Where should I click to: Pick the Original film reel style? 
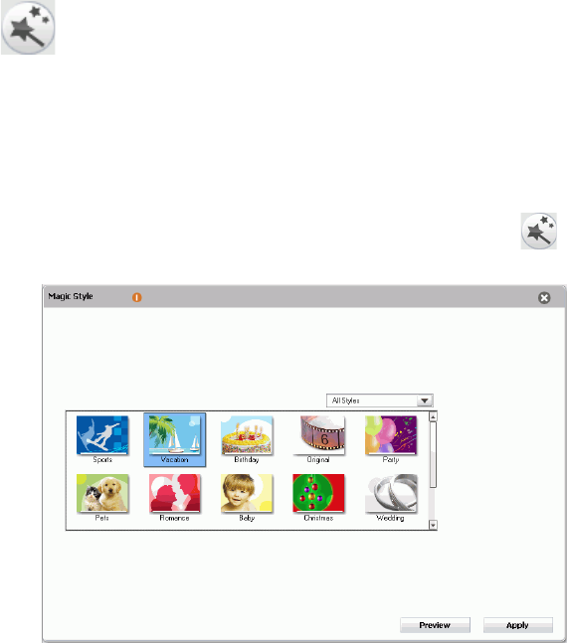coord(318,439)
